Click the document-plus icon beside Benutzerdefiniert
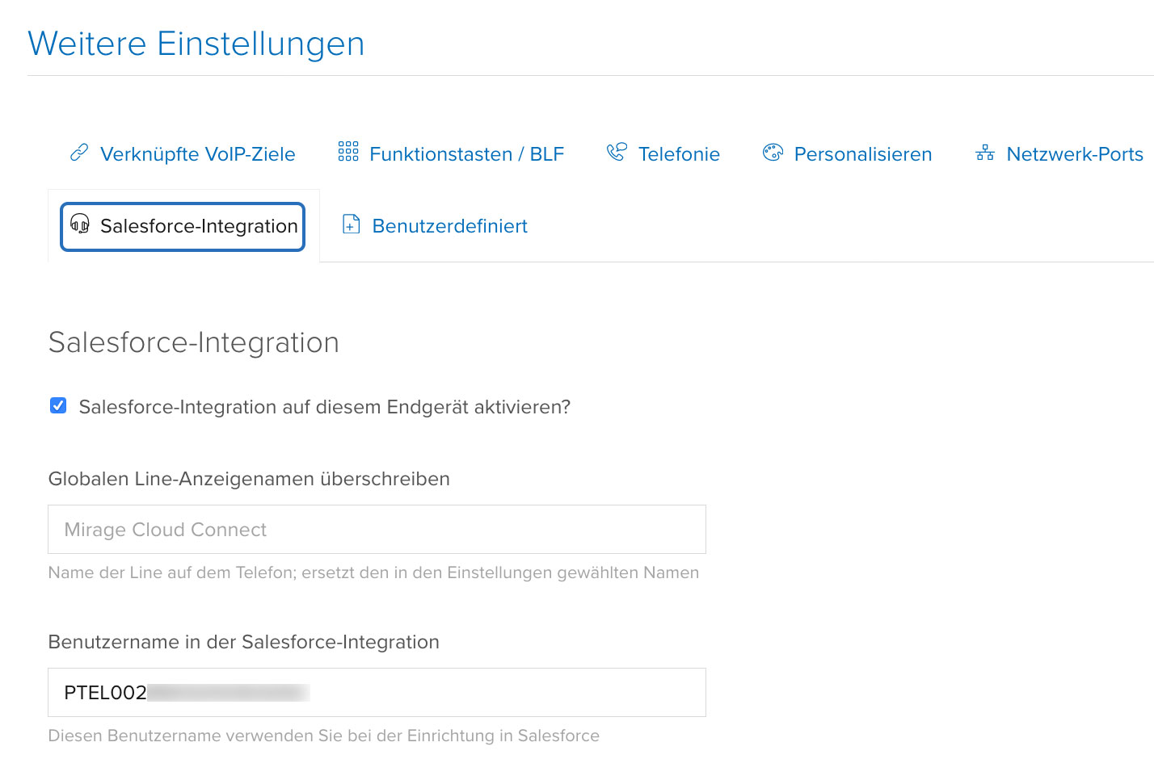Image resolution: width=1154 pixels, height=780 pixels. point(351,224)
